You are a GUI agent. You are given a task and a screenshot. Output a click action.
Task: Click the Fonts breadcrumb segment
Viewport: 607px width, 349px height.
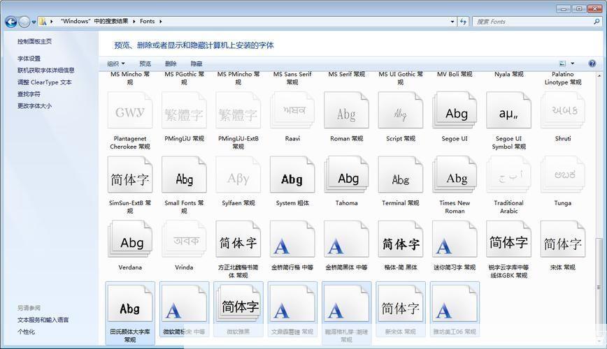147,22
